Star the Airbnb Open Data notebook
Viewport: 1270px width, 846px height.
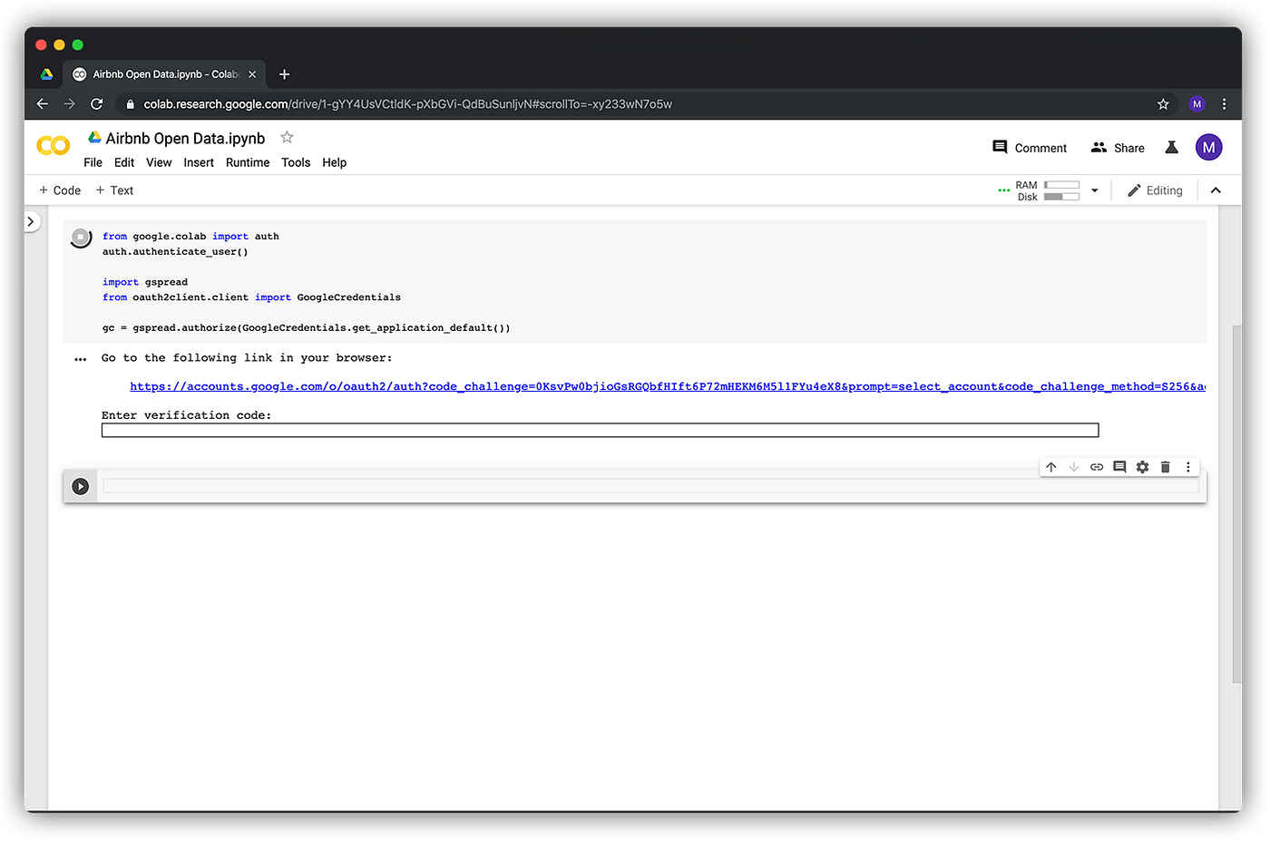click(x=287, y=138)
